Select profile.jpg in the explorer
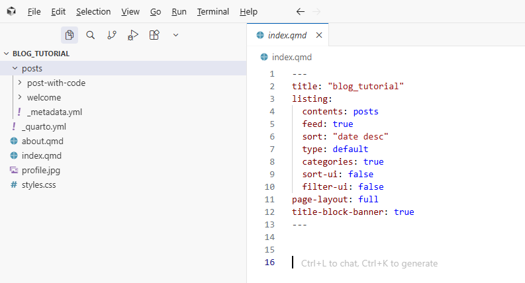This screenshot has width=525, height=283. point(40,170)
